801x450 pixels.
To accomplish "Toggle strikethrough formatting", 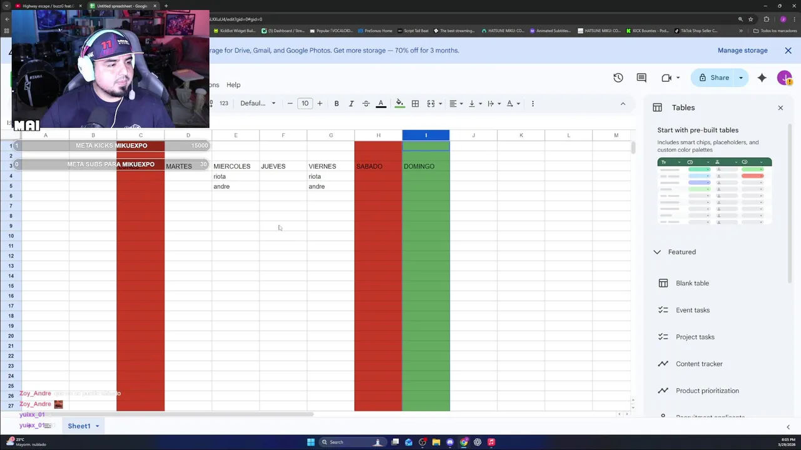I will (366, 104).
